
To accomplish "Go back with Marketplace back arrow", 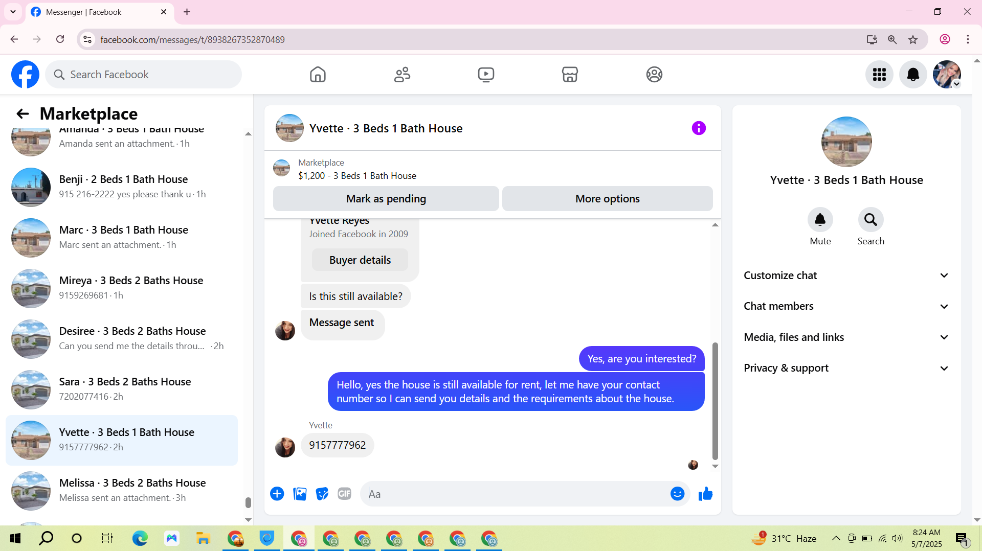I will [x=23, y=113].
